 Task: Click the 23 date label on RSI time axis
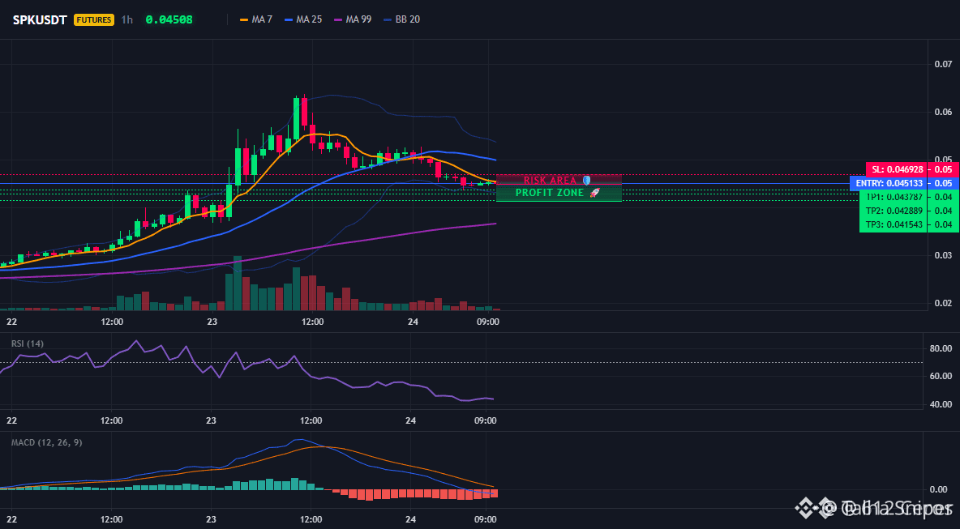click(x=212, y=420)
